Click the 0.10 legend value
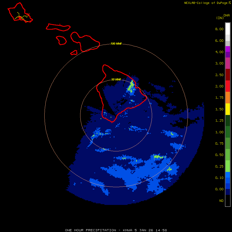Image resolution: width=232 pixels, height=232 pixels. click(x=219, y=178)
